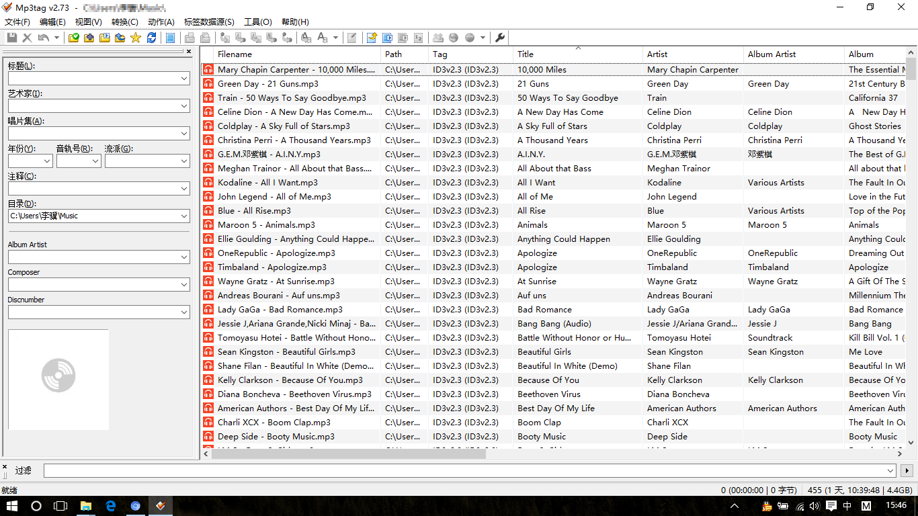
Task: Click the file icon of Coldplay row
Action: 208,126
